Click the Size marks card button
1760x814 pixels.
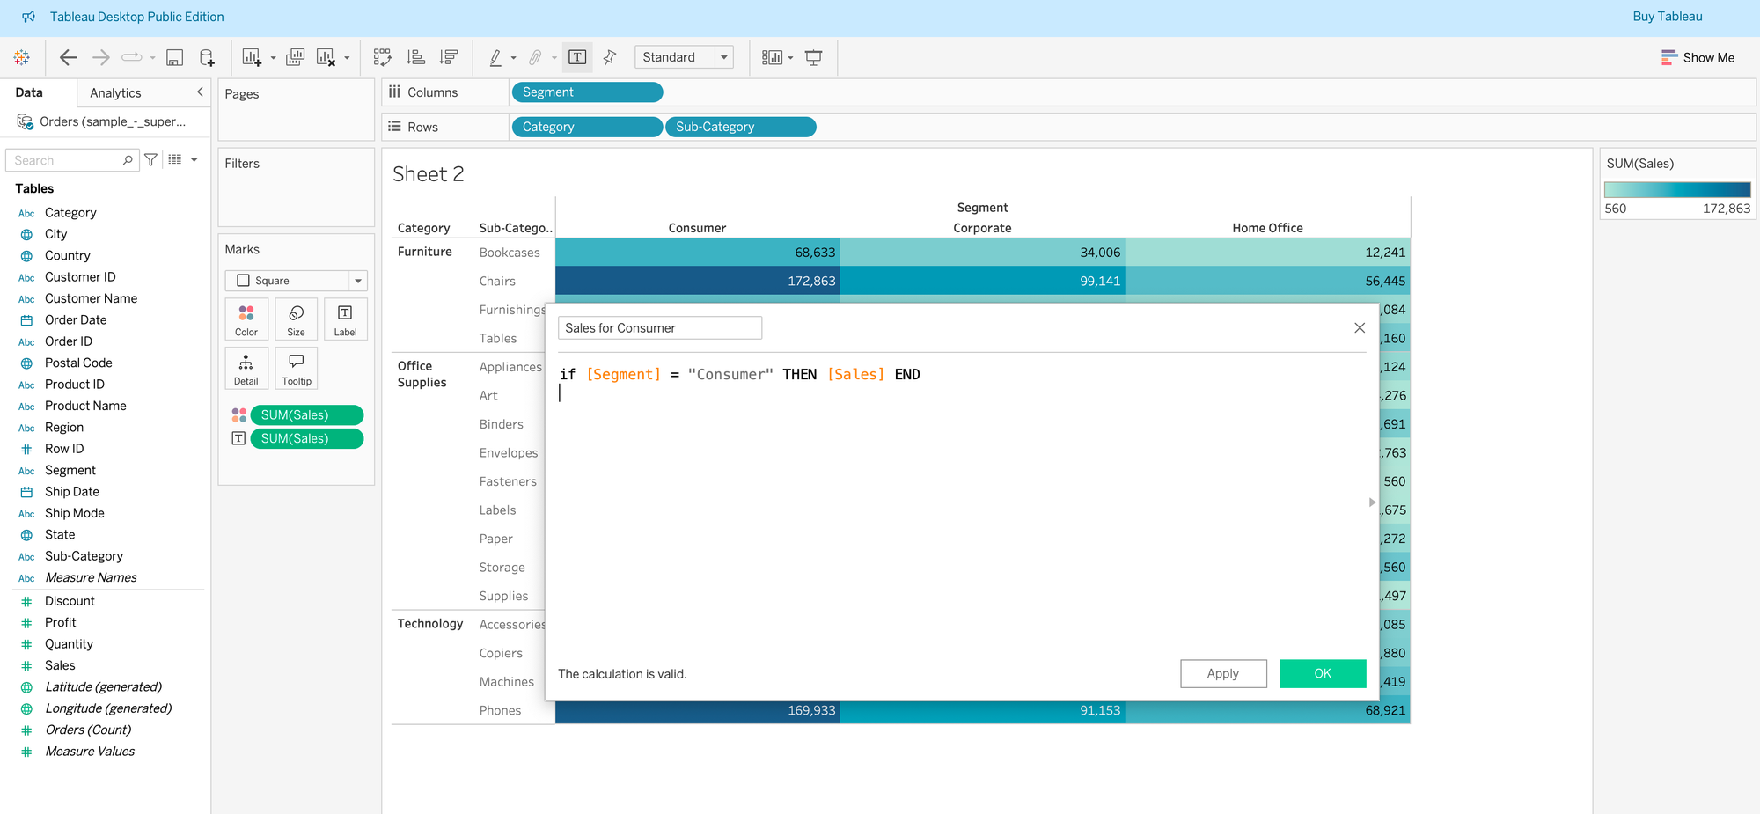pos(297,319)
